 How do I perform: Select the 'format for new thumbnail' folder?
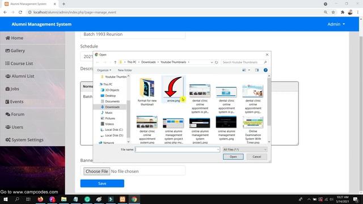(147, 92)
